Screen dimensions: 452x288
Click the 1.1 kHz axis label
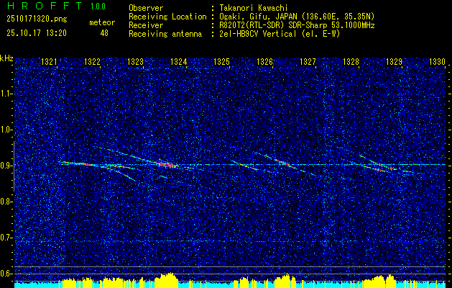(x=6, y=94)
